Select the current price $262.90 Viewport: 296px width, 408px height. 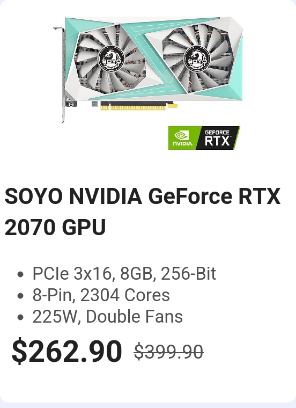67,352
